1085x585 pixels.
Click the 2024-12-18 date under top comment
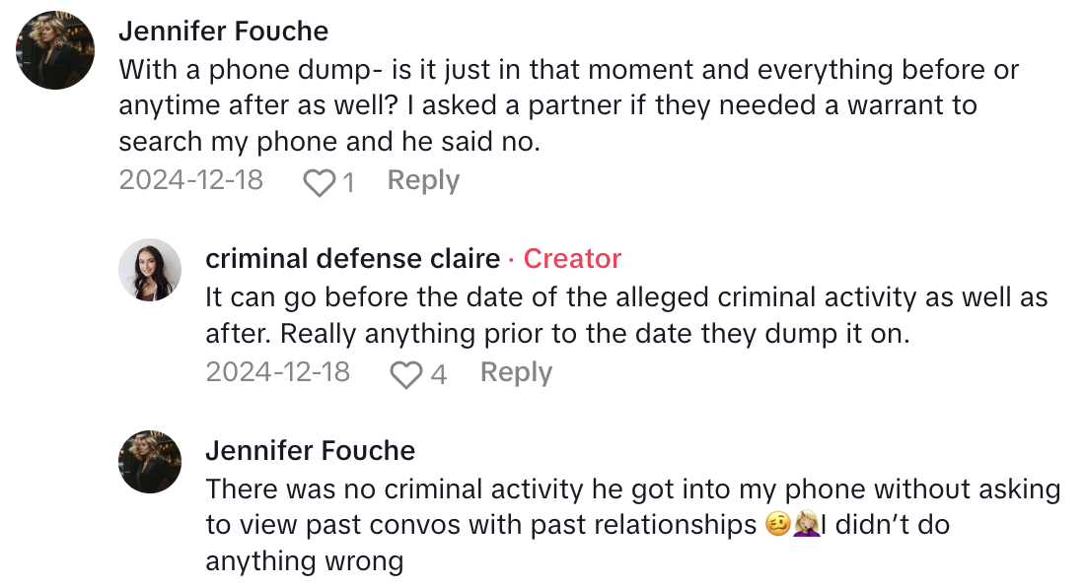191,181
